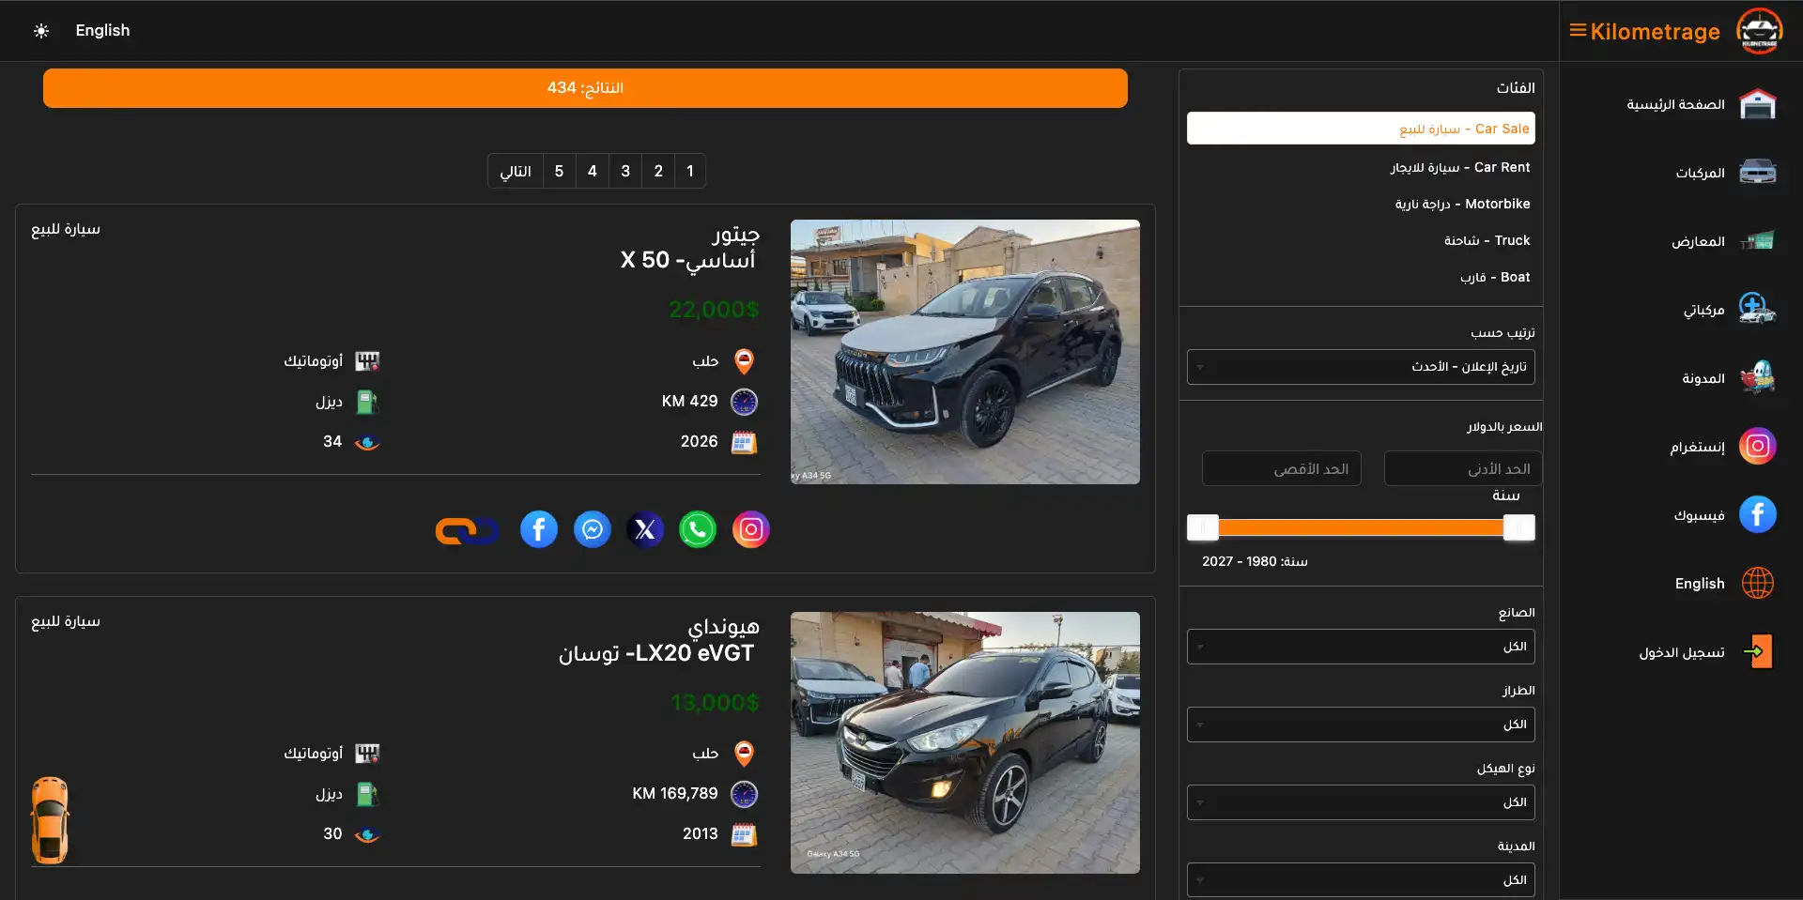Switch language via top-left English link

tap(102, 31)
